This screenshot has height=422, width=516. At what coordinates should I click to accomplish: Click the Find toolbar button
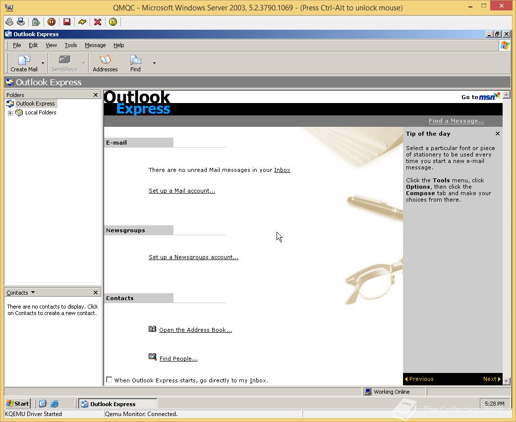tap(136, 63)
